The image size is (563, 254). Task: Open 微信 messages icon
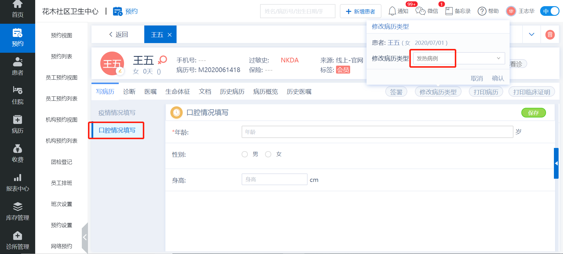tap(427, 11)
